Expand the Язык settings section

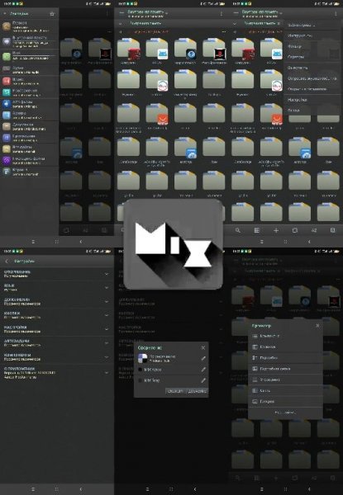coord(57,287)
